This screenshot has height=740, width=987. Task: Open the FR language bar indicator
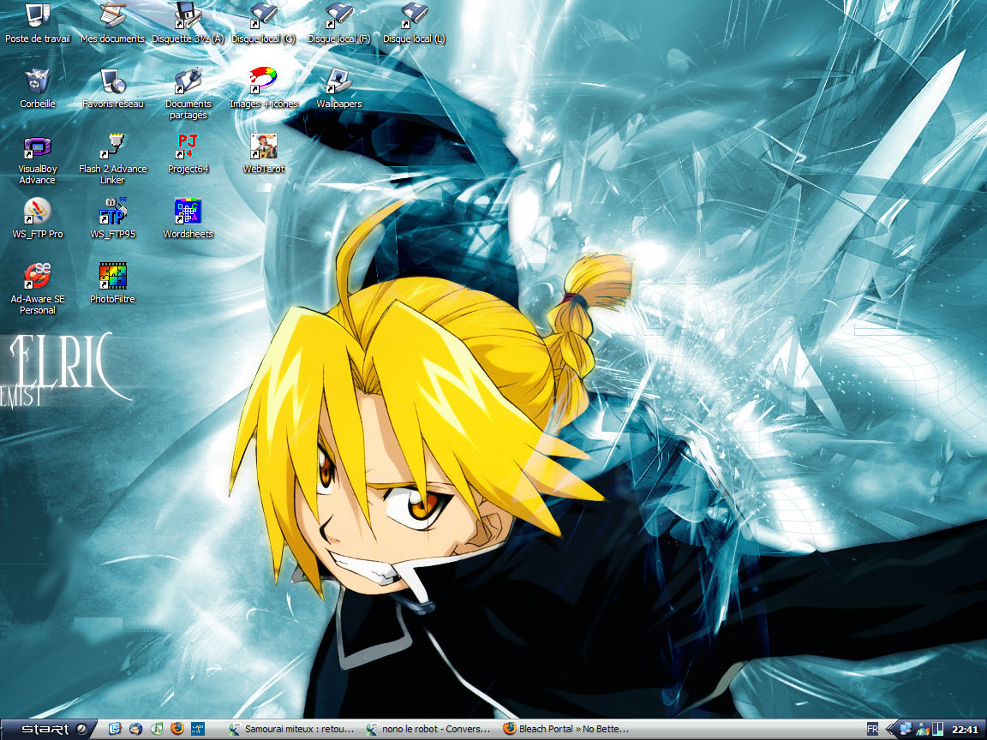click(872, 730)
